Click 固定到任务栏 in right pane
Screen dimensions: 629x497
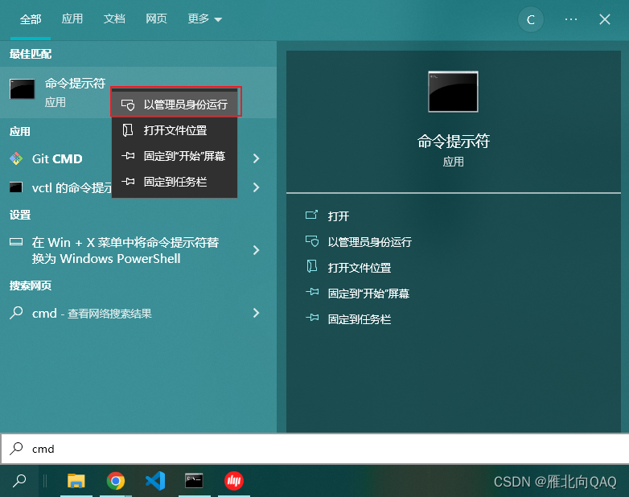click(360, 319)
